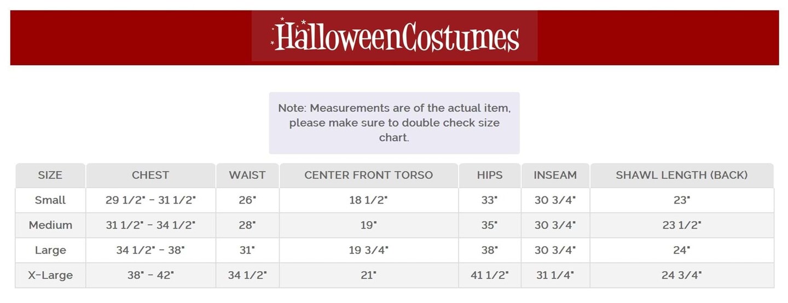Select the X-Large size row label

50,276
